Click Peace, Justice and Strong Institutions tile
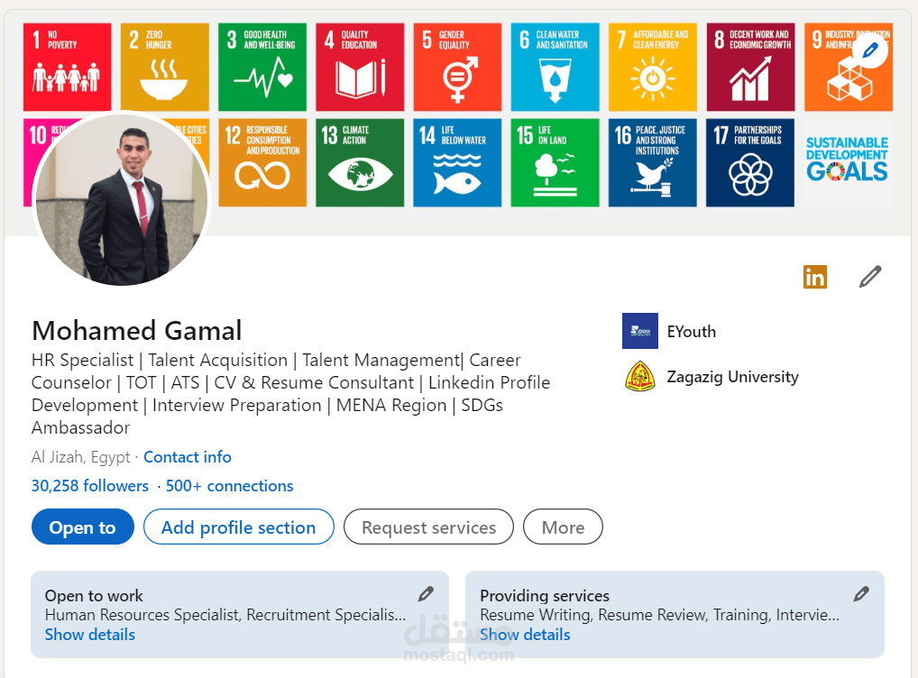Screen dimensions: 918x678 [x=653, y=163]
